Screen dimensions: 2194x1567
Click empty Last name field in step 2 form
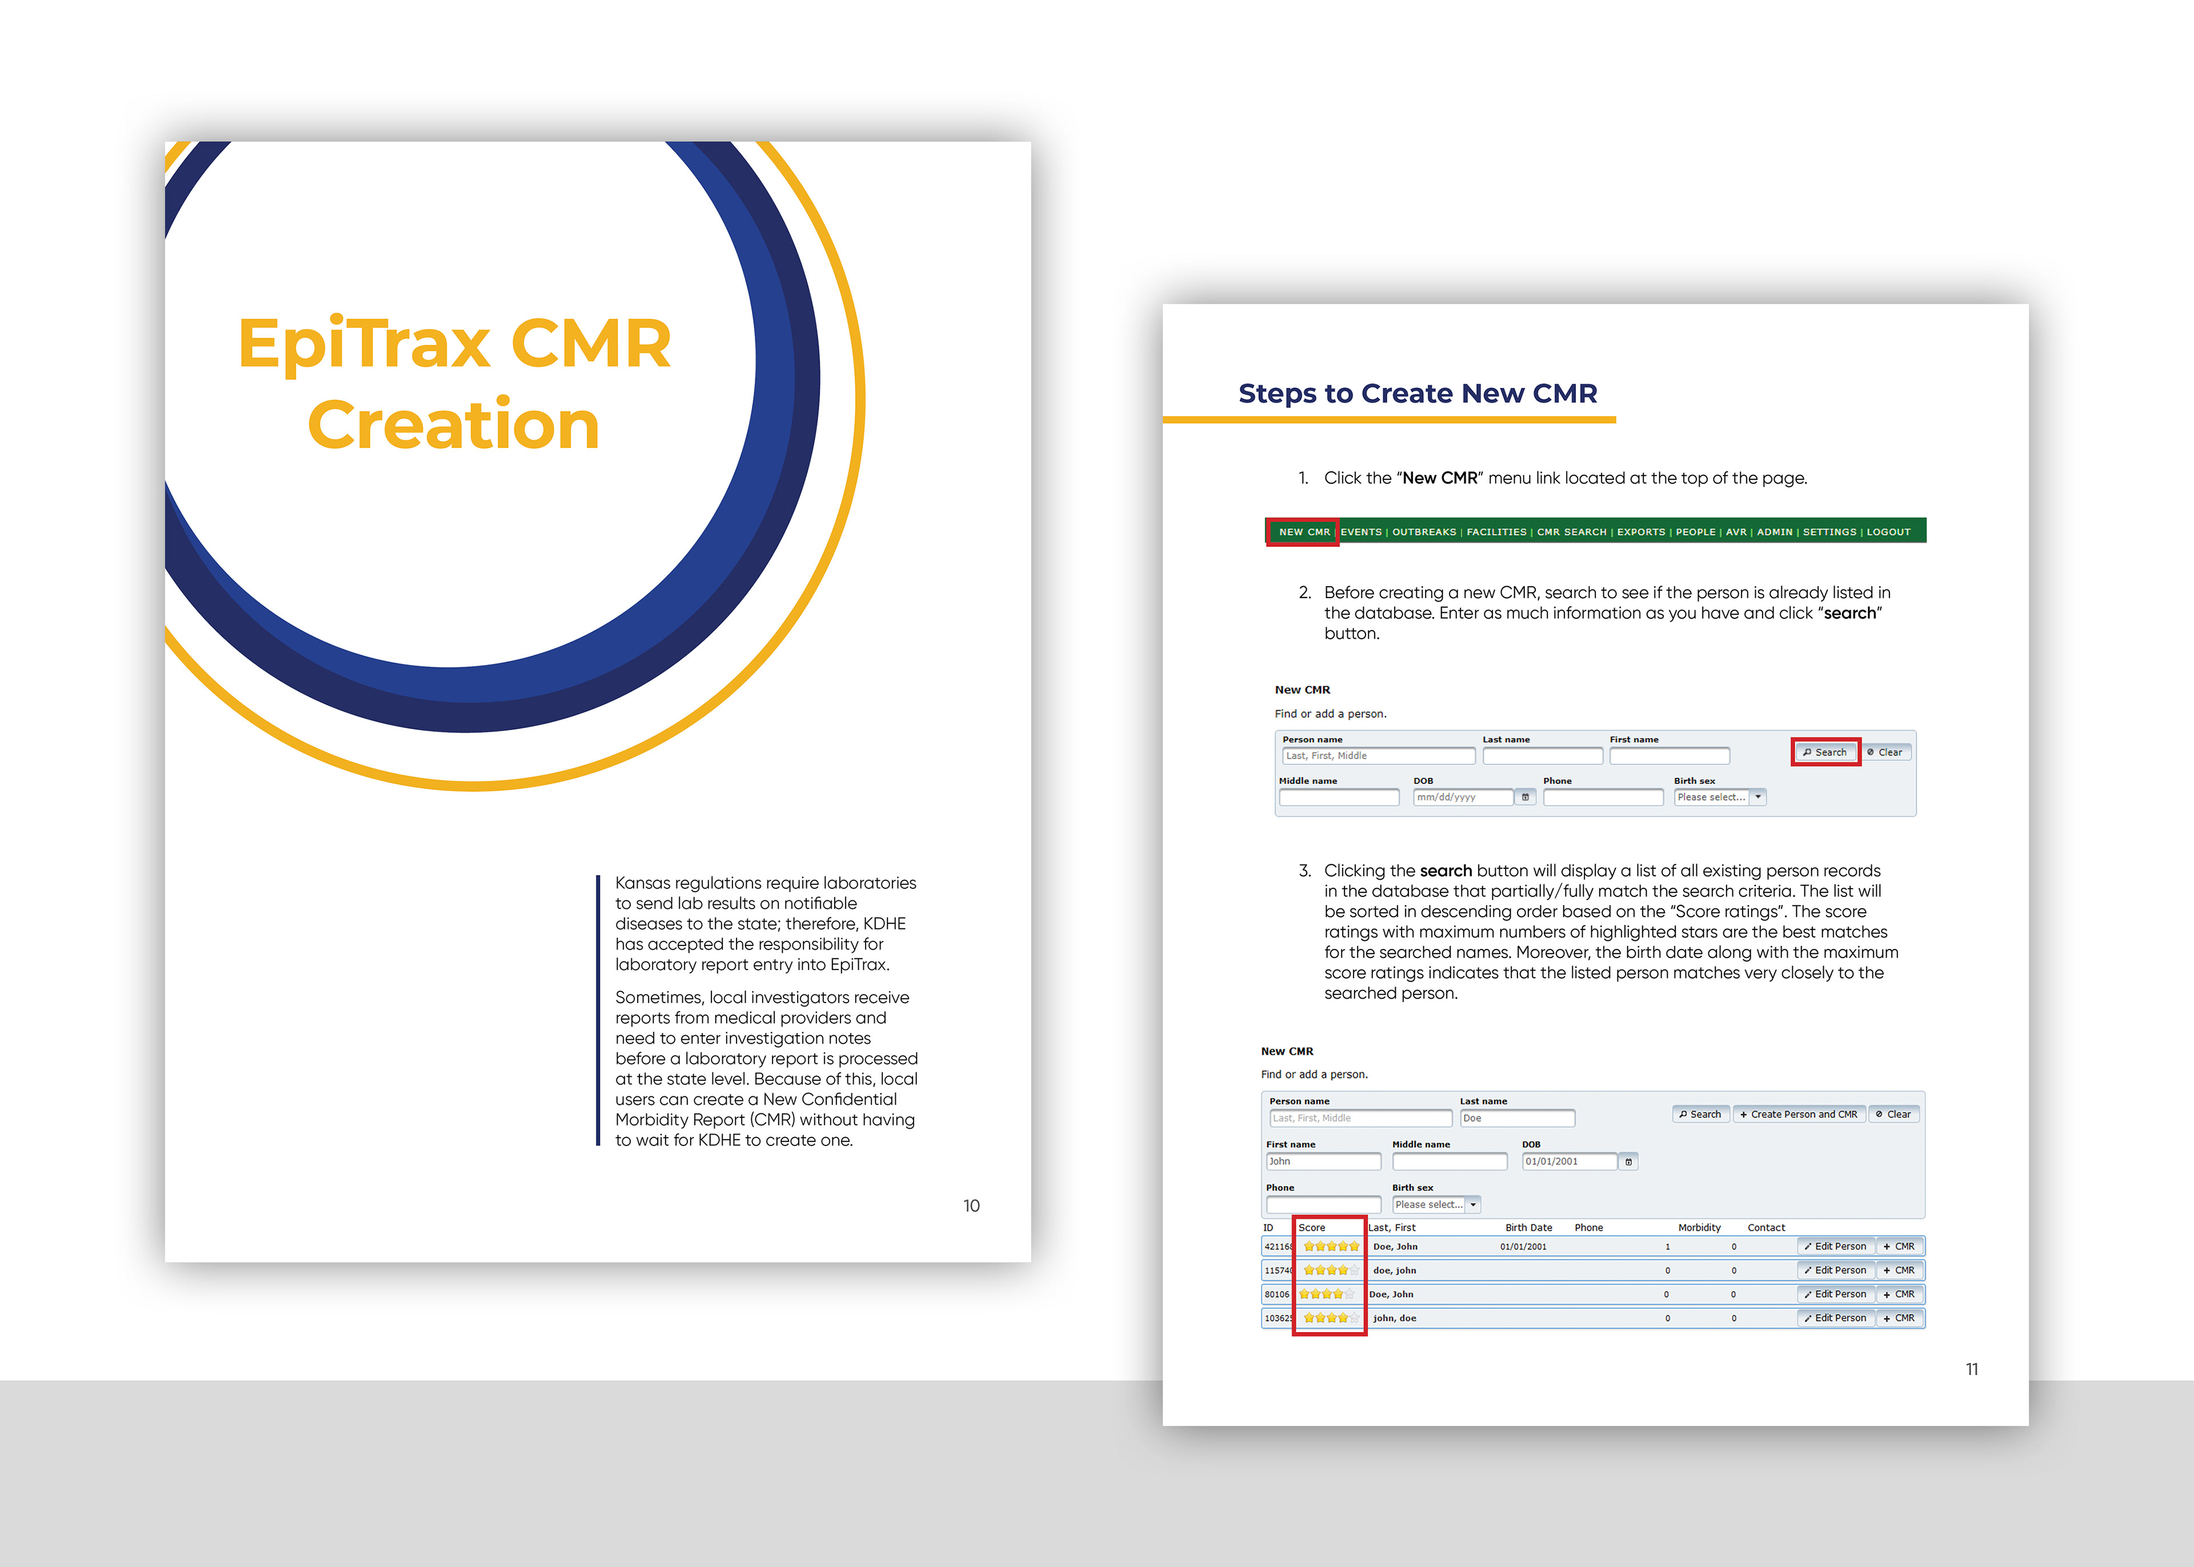1542,756
